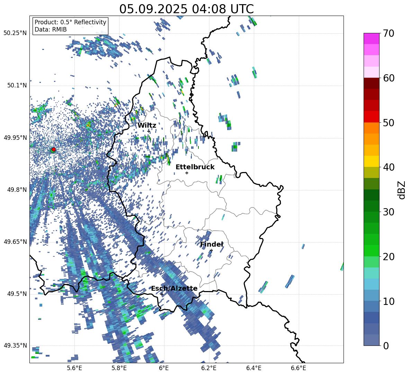This screenshot has height=375, width=410.
Task: Click the red radar site marker
Action: 53,150
